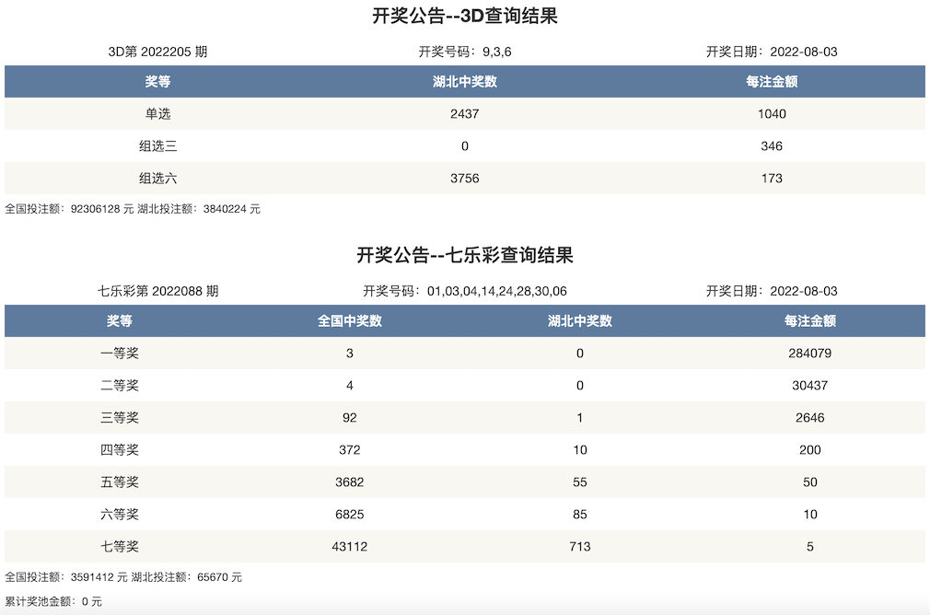The width and height of the screenshot is (930, 615).
Task: Click the 奖等 header in 七乐彩 table
Action: coord(119,320)
